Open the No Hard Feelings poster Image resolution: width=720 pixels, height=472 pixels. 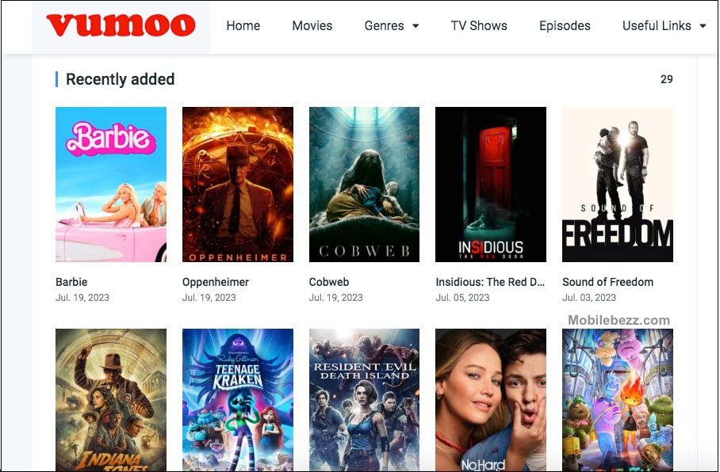491,400
